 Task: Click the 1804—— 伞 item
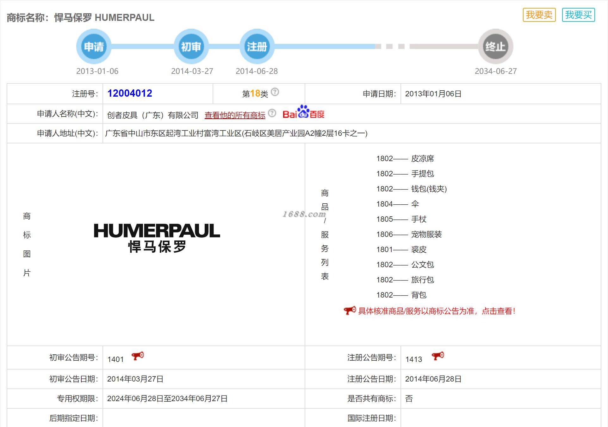(398, 204)
